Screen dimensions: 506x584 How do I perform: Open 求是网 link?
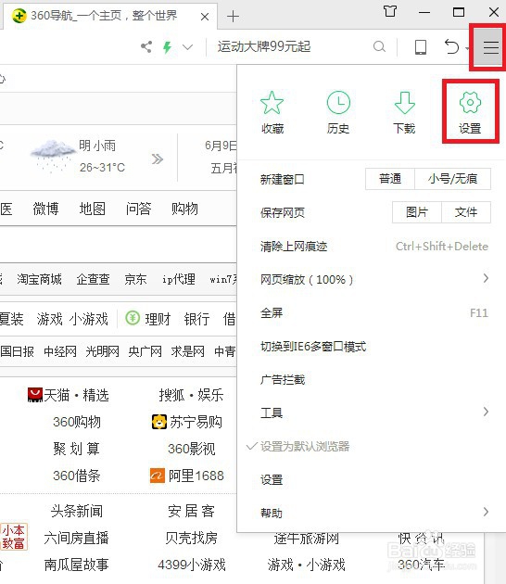[187, 351]
